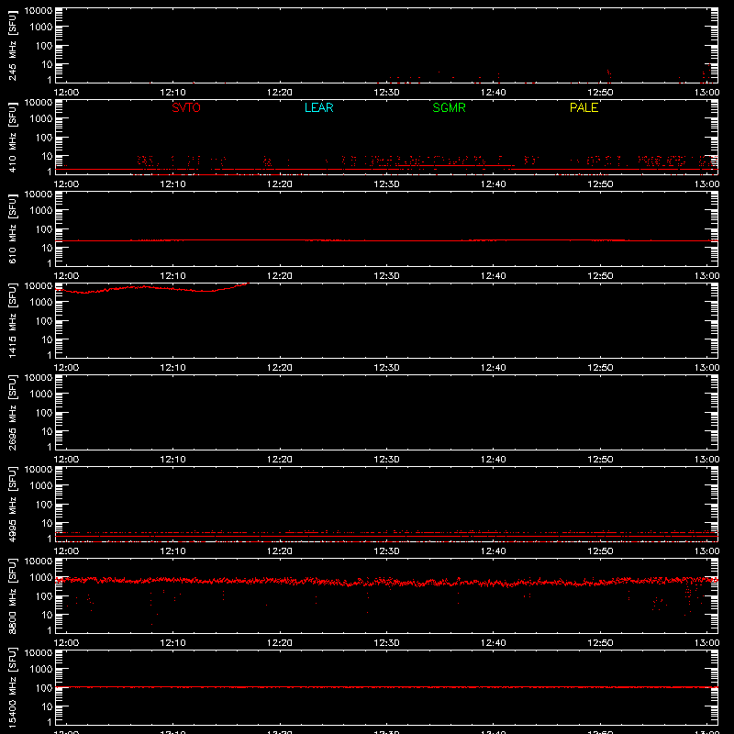Click the 13:00 tick label under 2695 MHz panel
This screenshot has height=734, width=734.
(x=706, y=460)
